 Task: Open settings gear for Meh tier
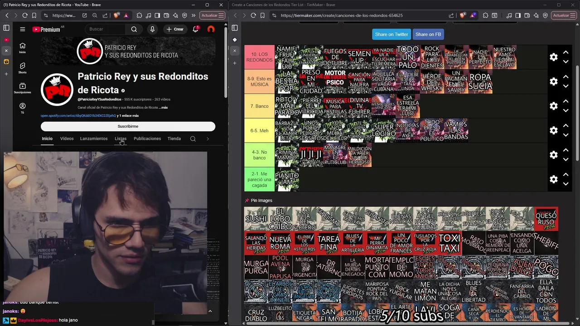[x=553, y=130]
